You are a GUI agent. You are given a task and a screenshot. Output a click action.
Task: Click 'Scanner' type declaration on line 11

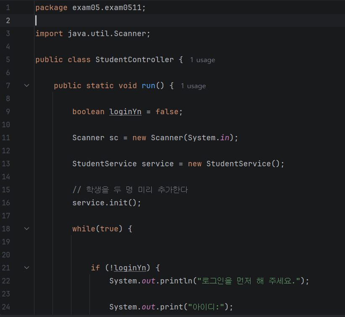tap(88, 138)
